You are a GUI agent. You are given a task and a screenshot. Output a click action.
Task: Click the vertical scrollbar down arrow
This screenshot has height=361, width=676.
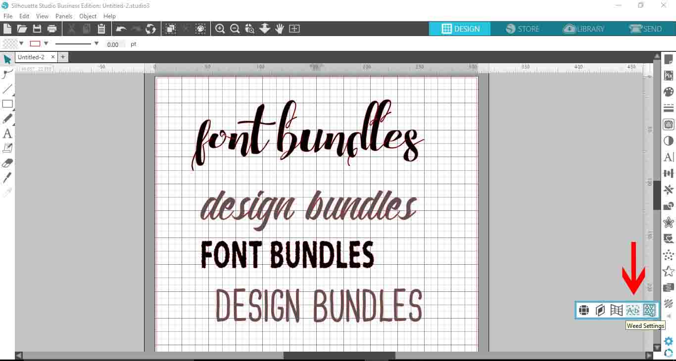[657, 348]
